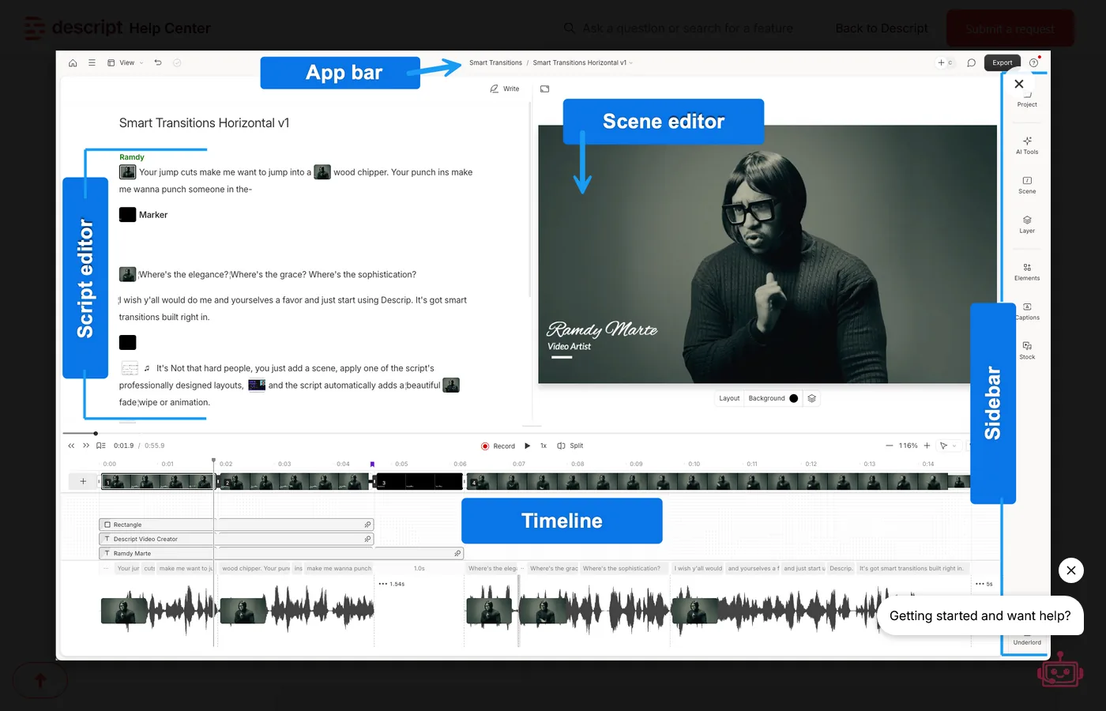Image resolution: width=1106 pixels, height=711 pixels.
Task: Click the Ramdy speaker label
Action: [132, 157]
